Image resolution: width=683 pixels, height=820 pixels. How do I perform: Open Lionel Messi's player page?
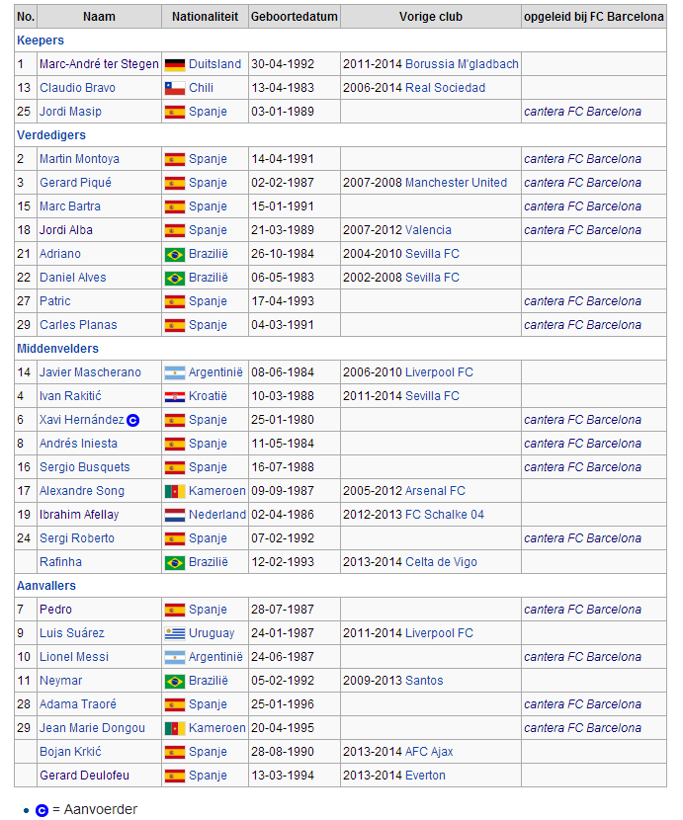pos(74,657)
